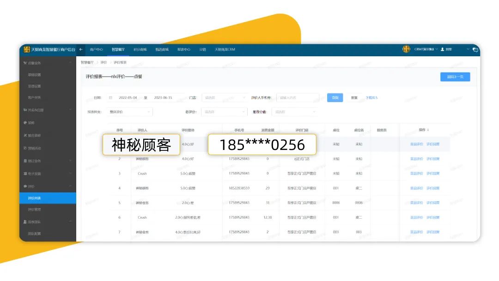Click the calendar icon in the date field

111,98
